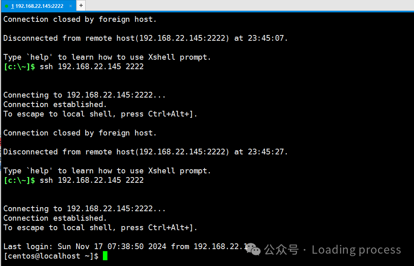Click the Last login line in terminal

(126, 247)
